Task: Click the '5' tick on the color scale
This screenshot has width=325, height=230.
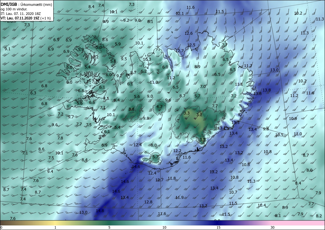Action: [x=109, y=228]
